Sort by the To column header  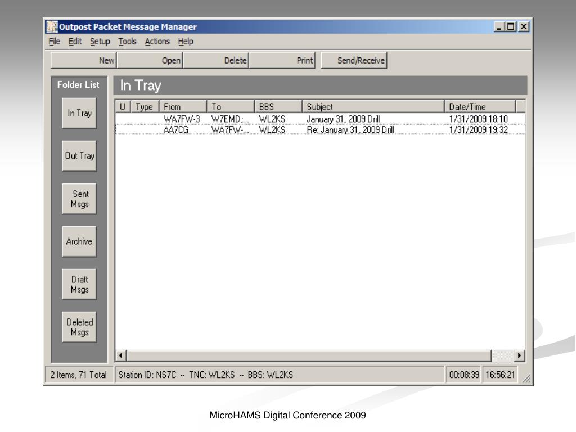231,106
